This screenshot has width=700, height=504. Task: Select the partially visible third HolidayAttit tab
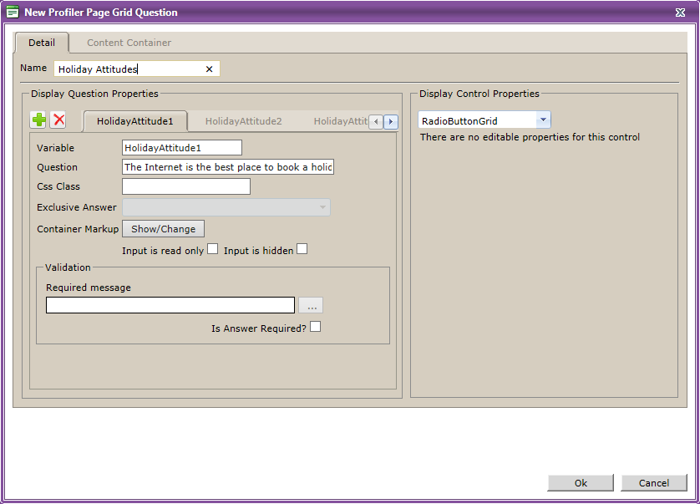pos(340,121)
